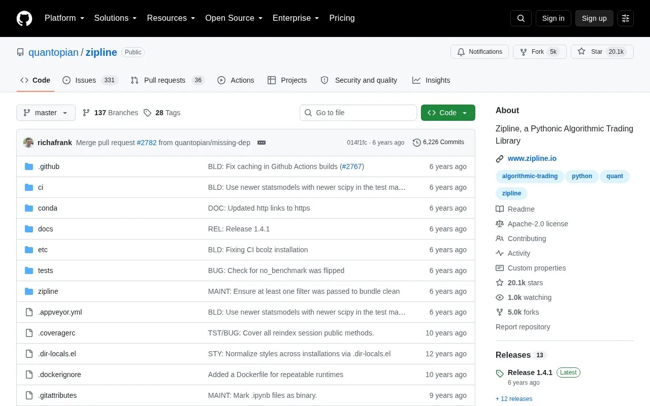Click the Release 1.4.1 tag icon

tap(500, 373)
